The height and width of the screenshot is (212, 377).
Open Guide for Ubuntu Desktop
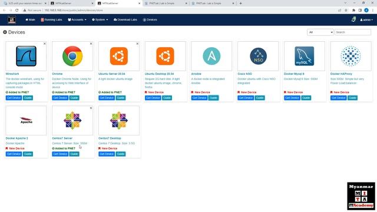pos(167,98)
